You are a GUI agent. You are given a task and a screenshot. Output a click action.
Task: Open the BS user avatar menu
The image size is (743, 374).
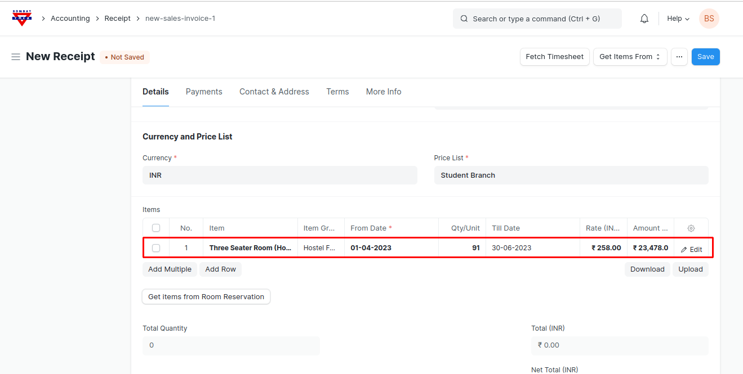pyautogui.click(x=709, y=19)
